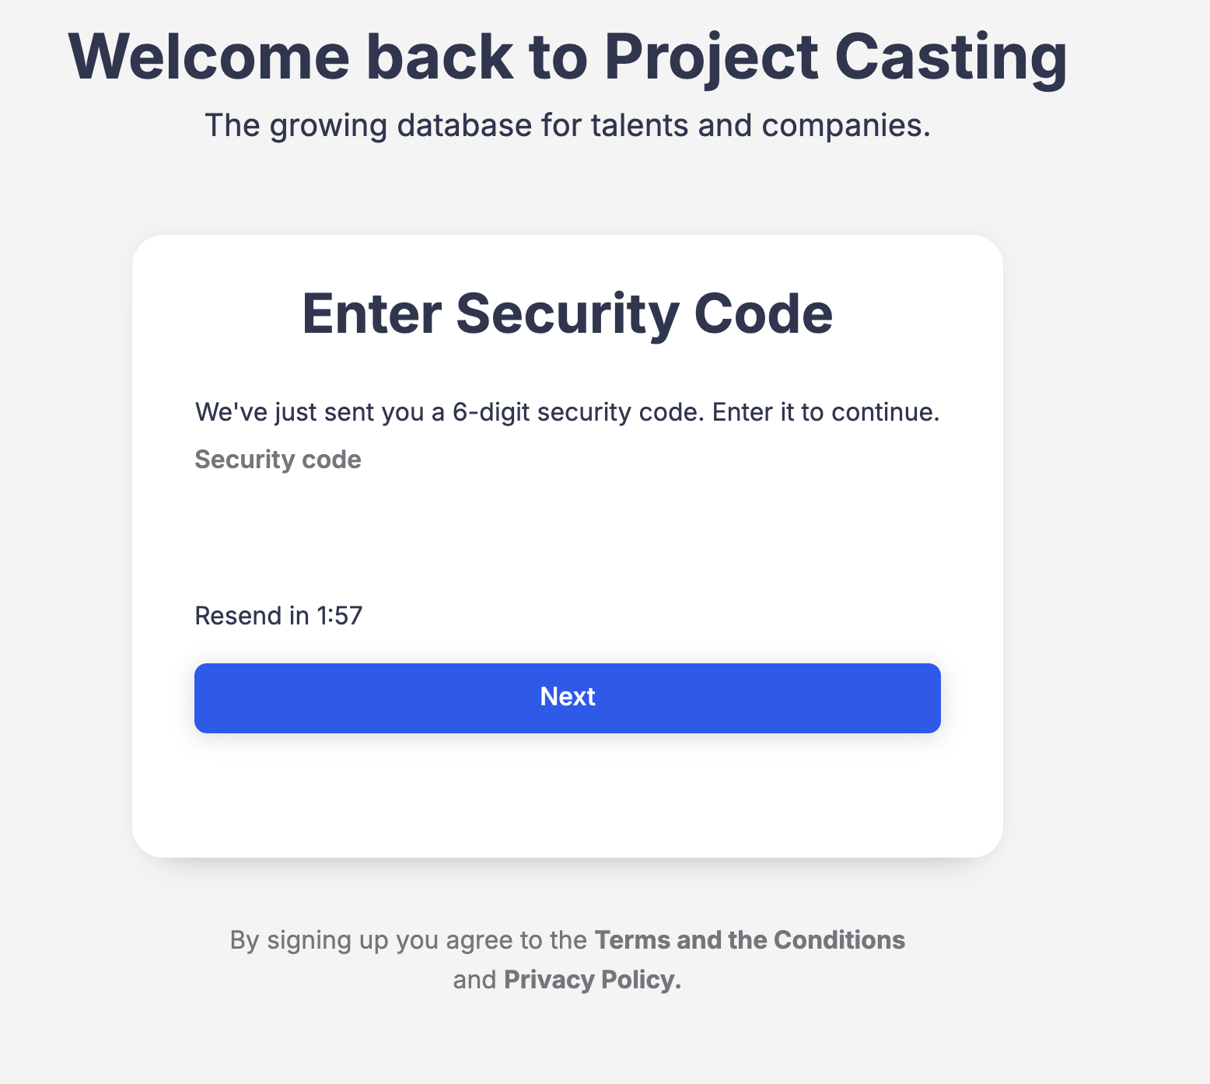The width and height of the screenshot is (1210, 1084).
Task: Click the word 'Code' in the card heading
Action: [x=763, y=313]
